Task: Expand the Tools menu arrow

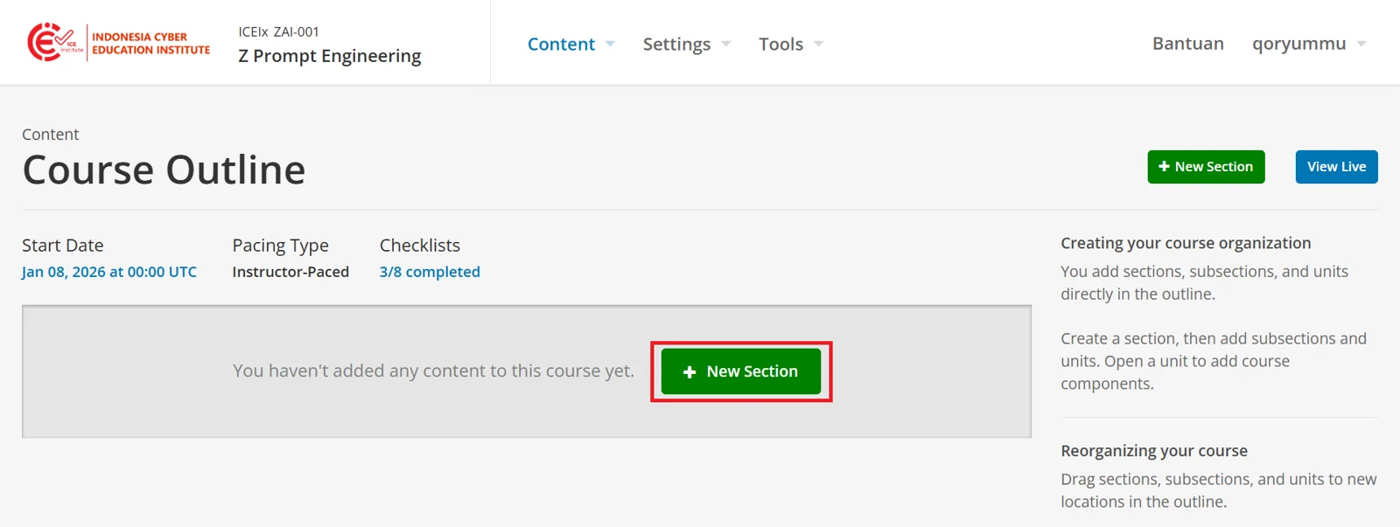Action: 818,44
